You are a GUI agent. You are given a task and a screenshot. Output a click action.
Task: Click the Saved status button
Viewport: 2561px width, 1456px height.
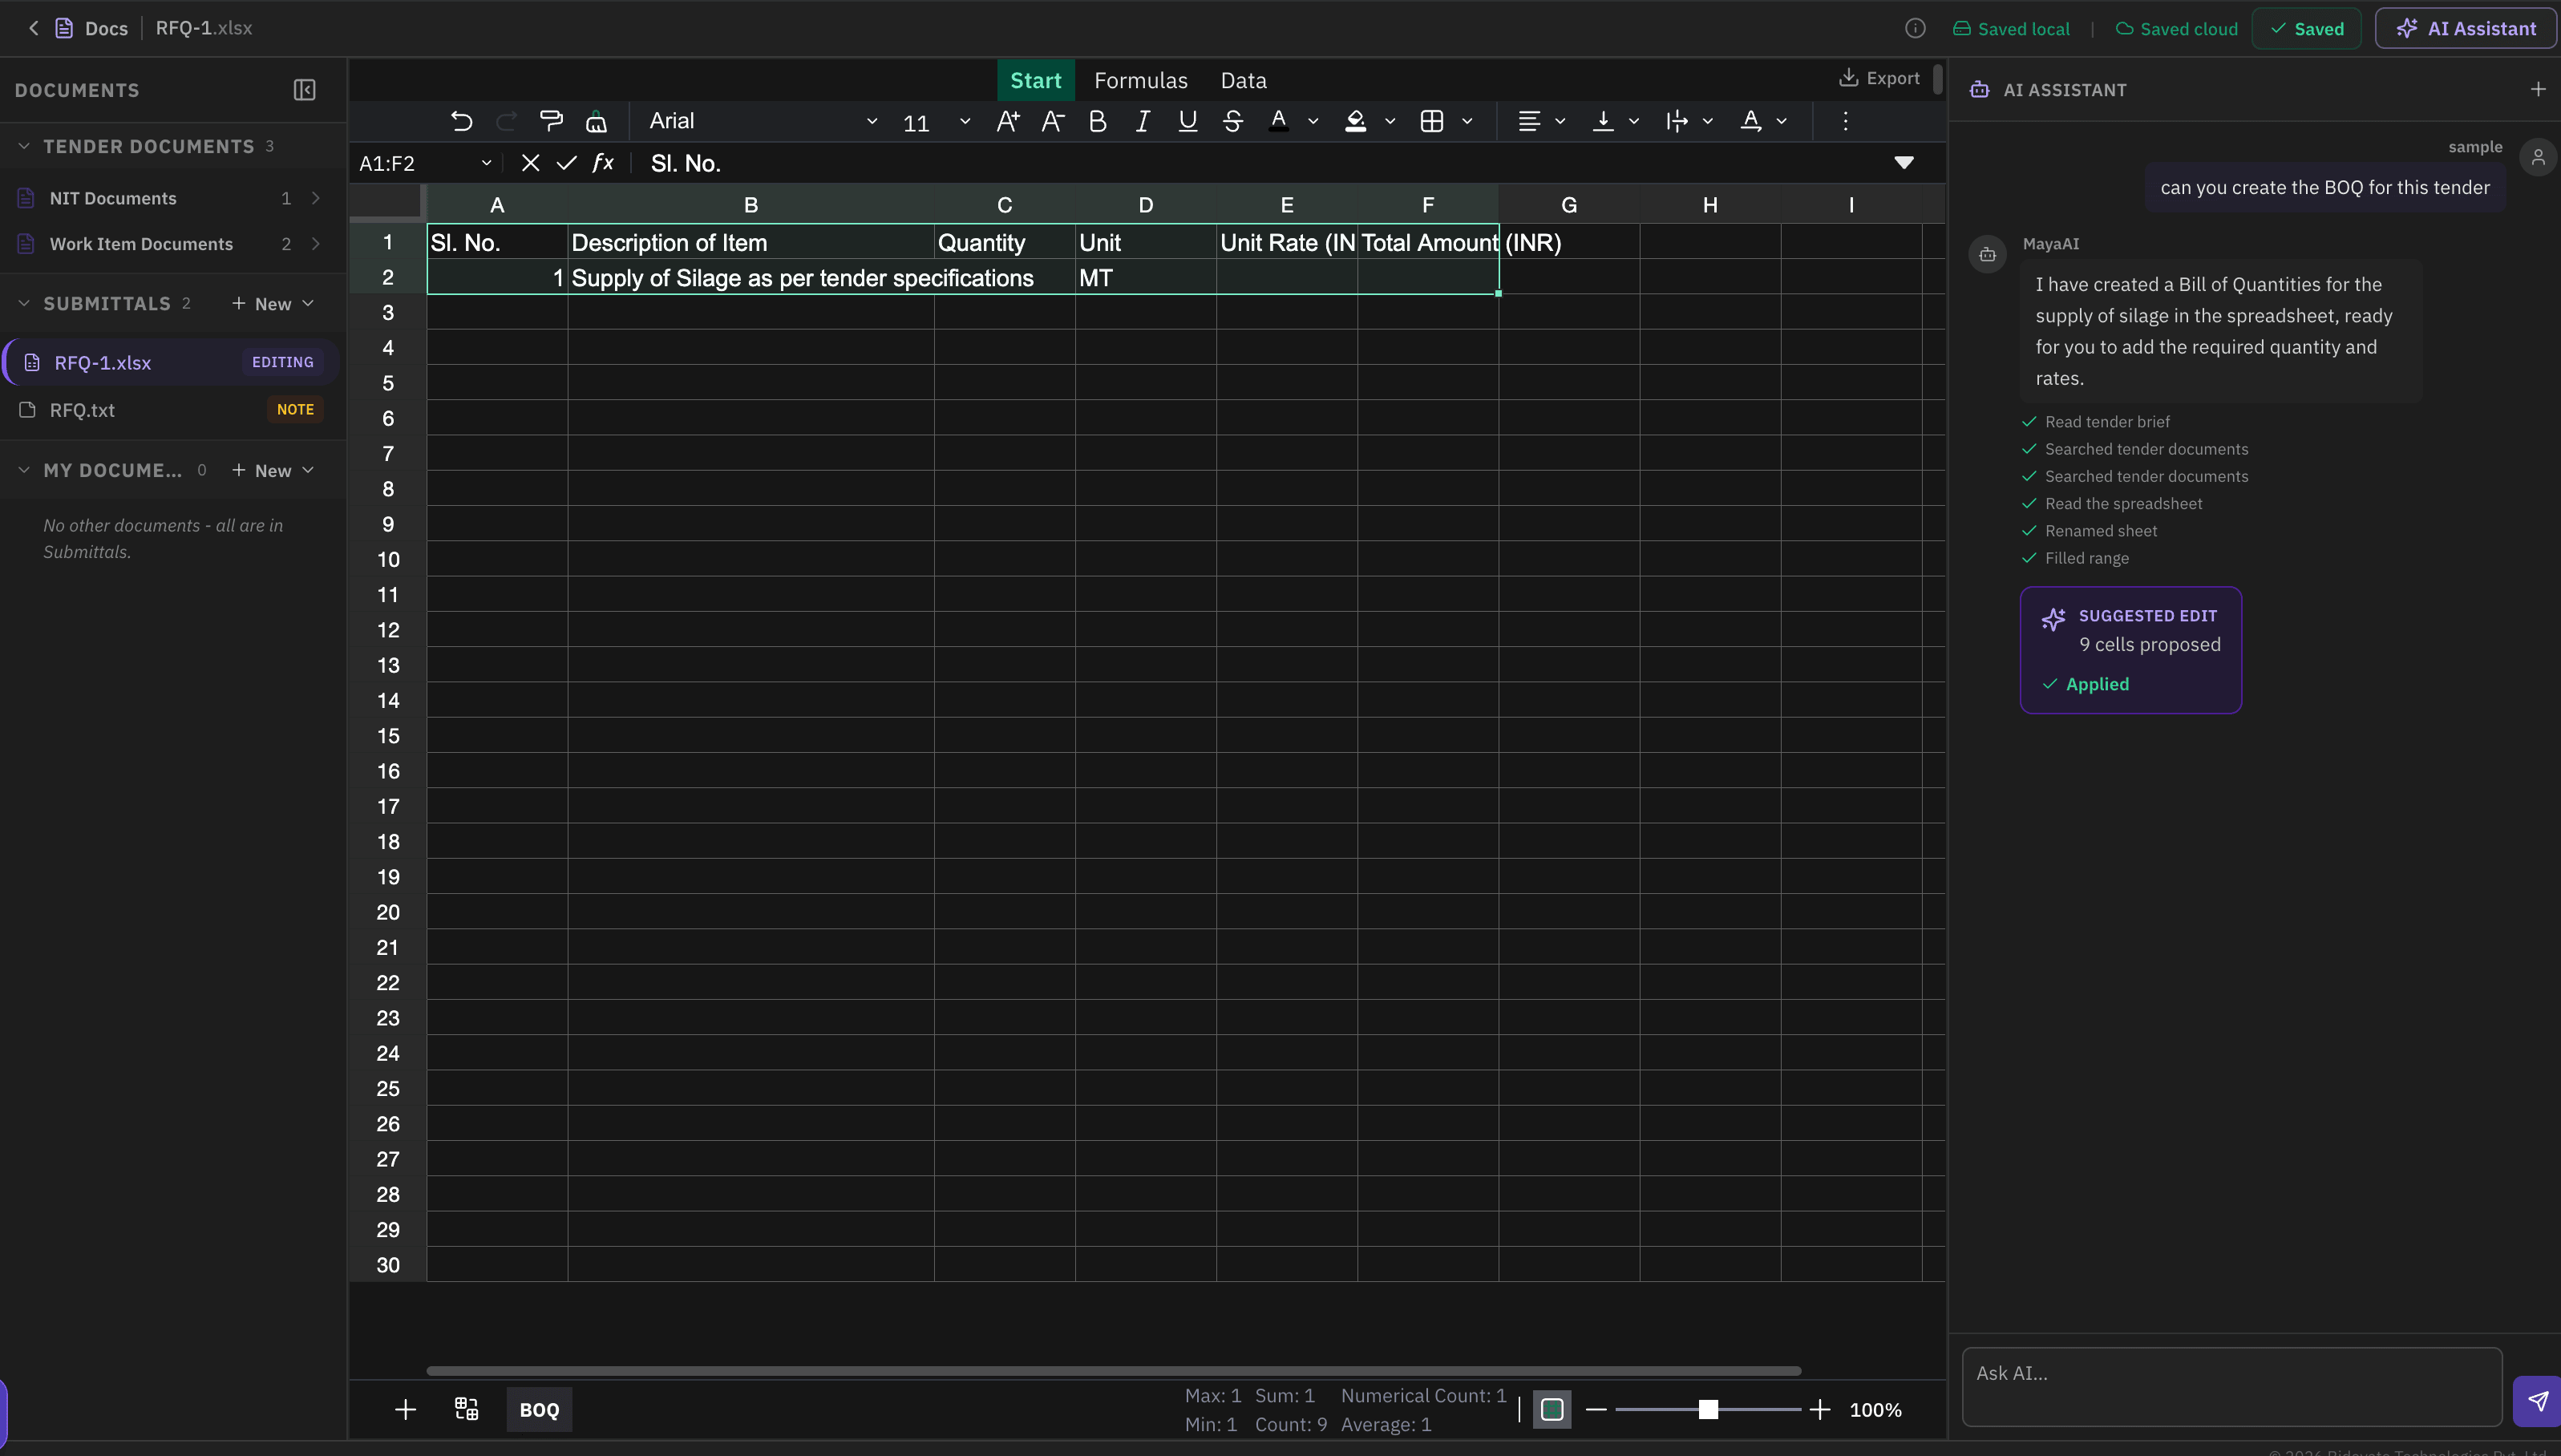[x=2306, y=29]
